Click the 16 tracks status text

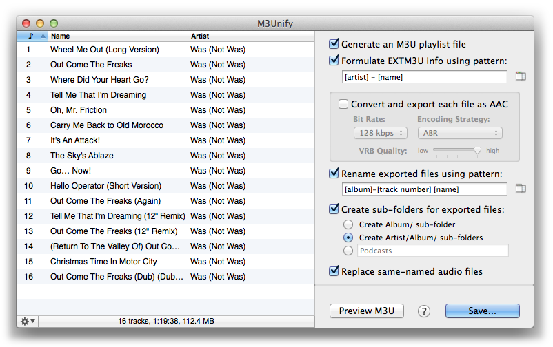pos(165,321)
